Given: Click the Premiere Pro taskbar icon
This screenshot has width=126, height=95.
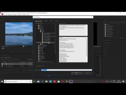Looking at the screenshot, I should 71,82.
